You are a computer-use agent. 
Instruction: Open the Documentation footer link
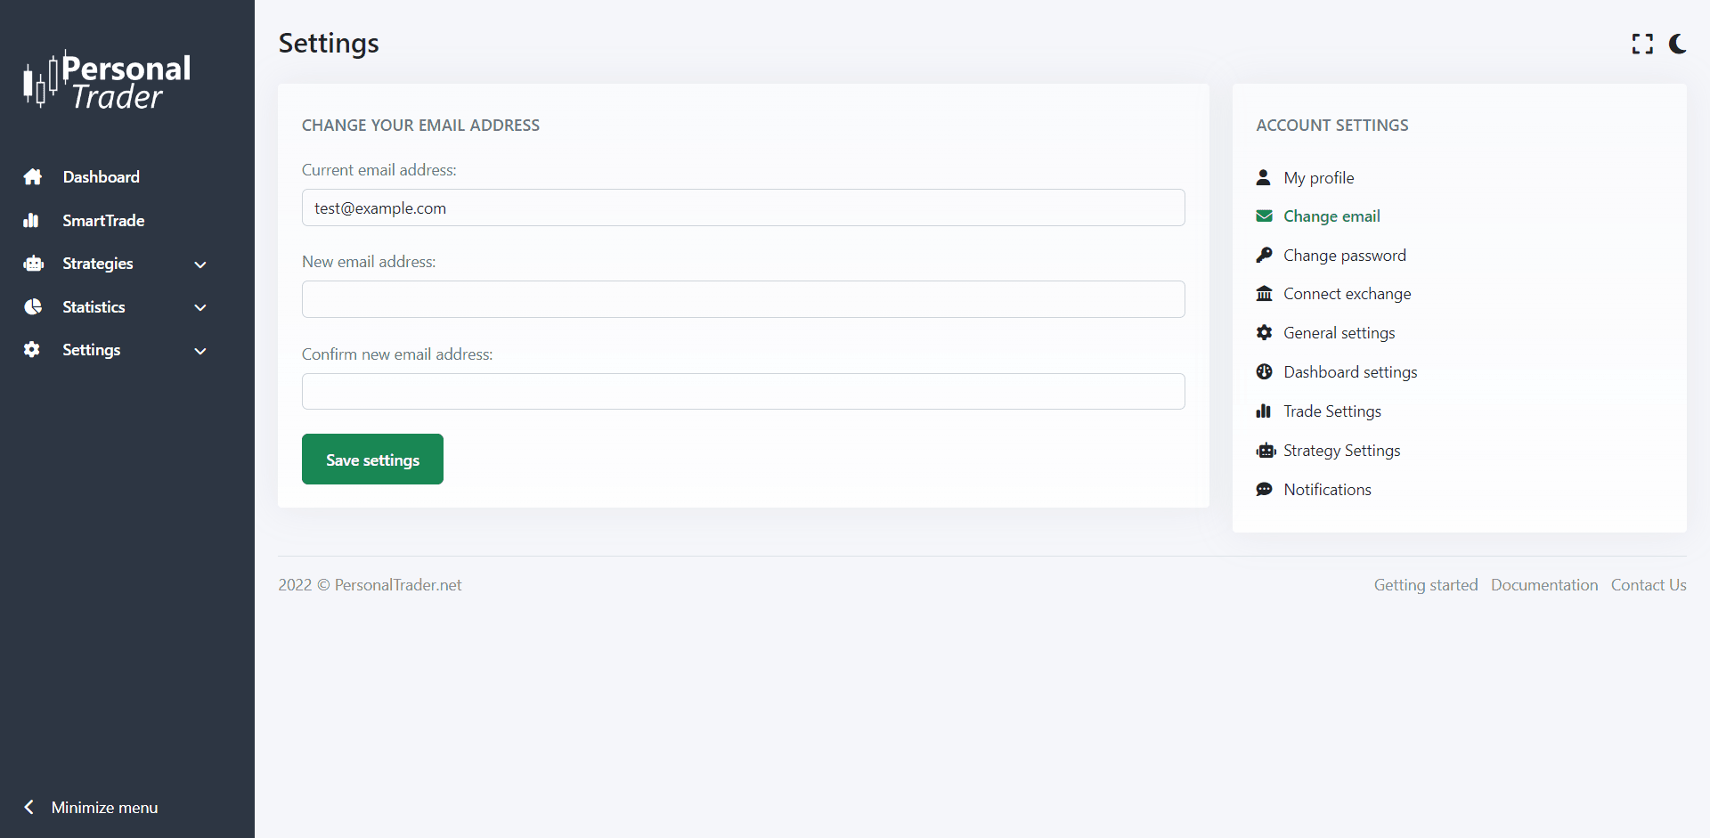1543,585
